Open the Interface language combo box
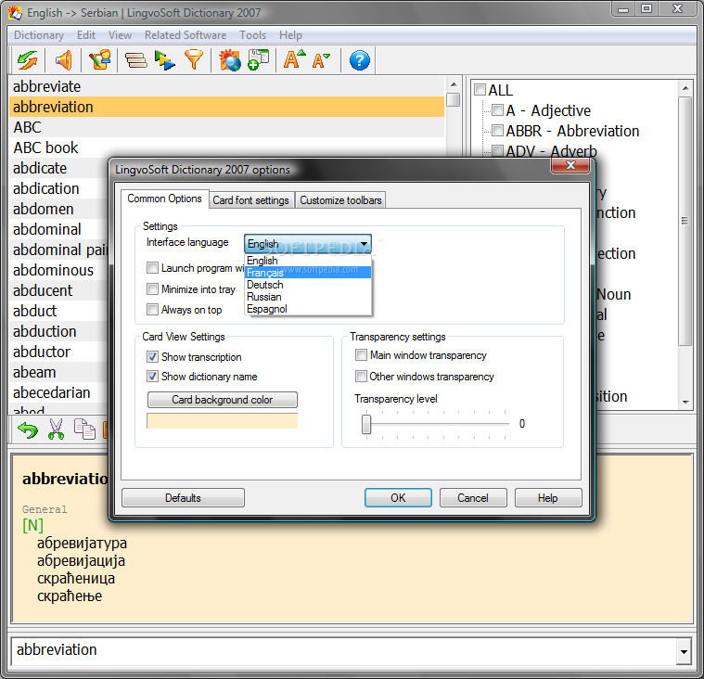The width and height of the screenshot is (704, 679). [308, 243]
